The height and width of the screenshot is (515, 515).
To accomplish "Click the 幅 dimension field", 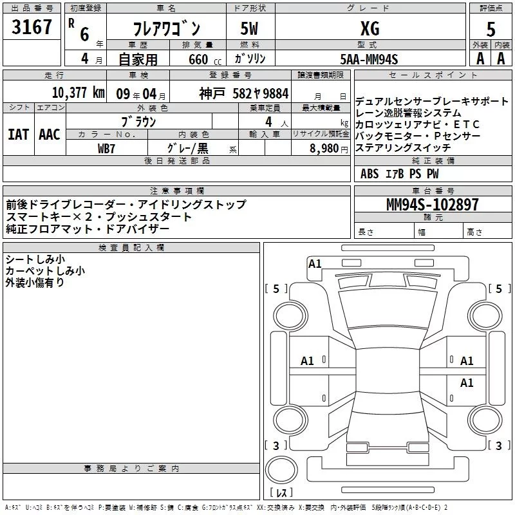I will click(x=439, y=232).
